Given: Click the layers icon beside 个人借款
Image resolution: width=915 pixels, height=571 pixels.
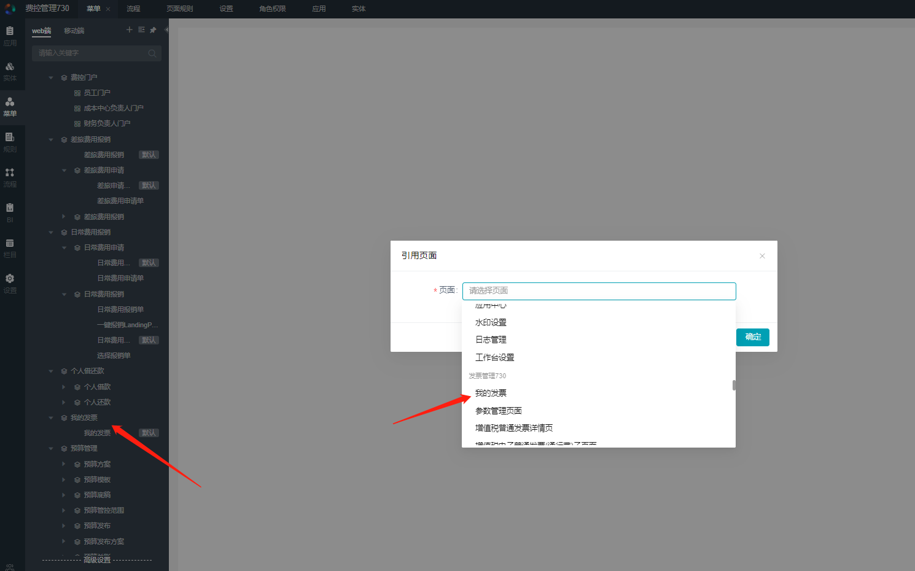Looking at the screenshot, I should coord(77,387).
